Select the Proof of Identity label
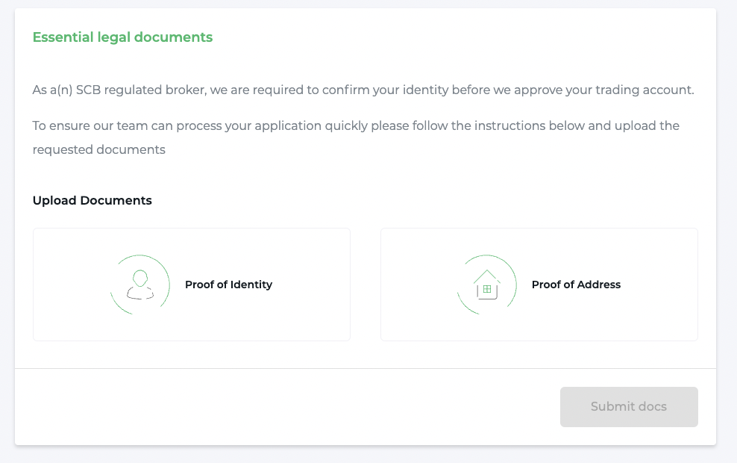The height and width of the screenshot is (463, 737). point(228,285)
